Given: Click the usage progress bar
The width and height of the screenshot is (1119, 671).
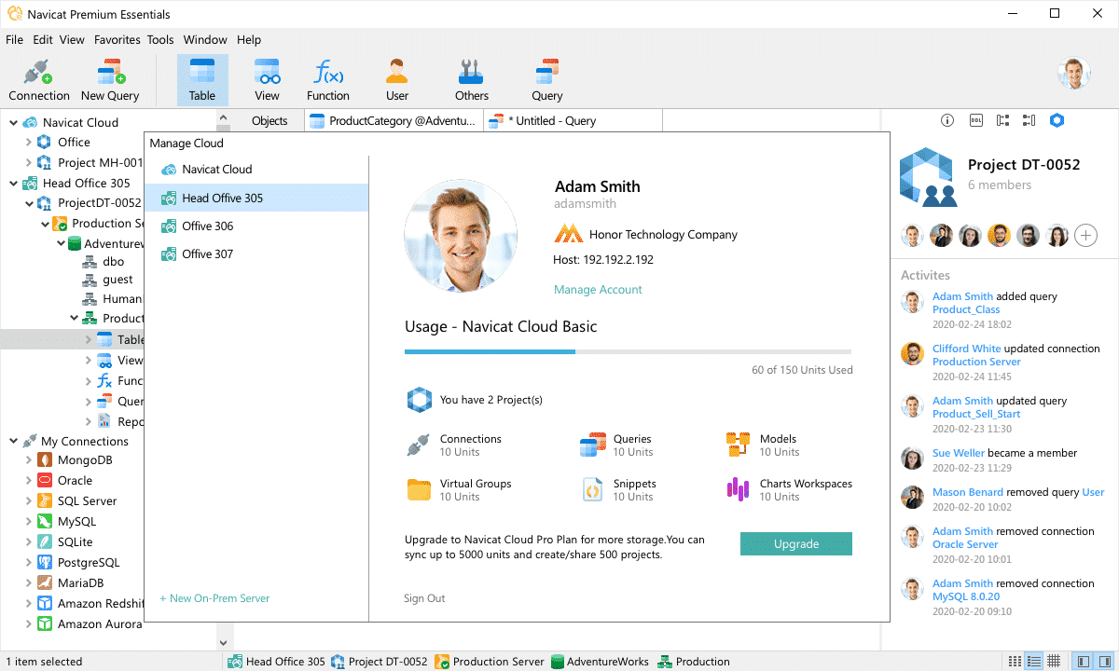Looking at the screenshot, I should [628, 352].
